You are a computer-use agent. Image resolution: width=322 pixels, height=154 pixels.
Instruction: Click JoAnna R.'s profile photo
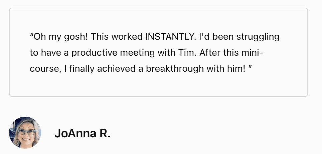click(x=25, y=133)
